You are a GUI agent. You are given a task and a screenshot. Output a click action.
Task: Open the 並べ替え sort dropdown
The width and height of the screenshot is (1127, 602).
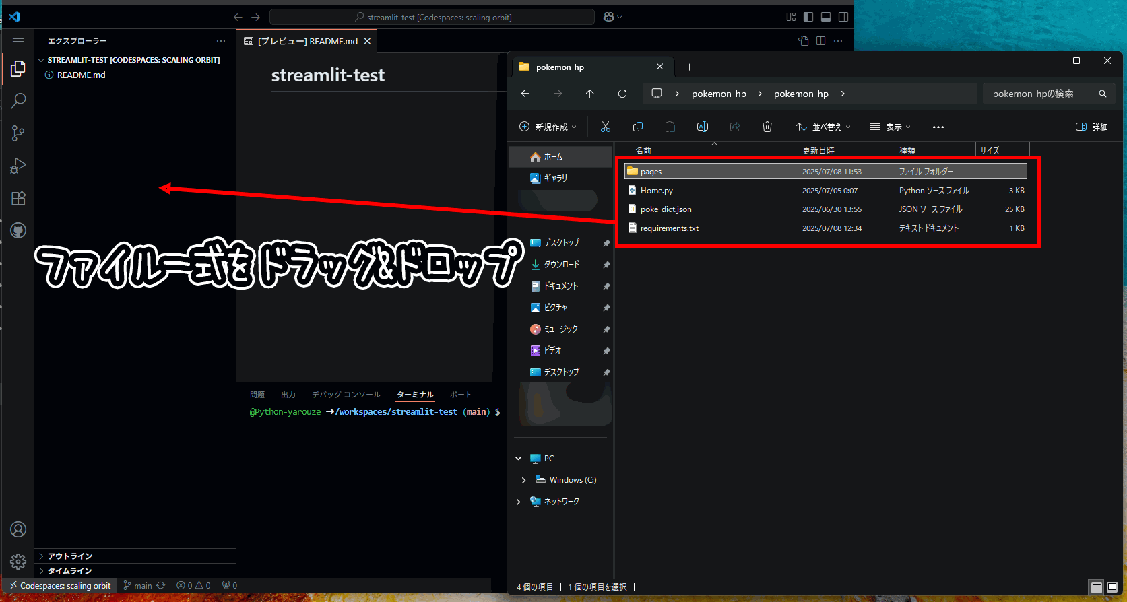pos(823,127)
